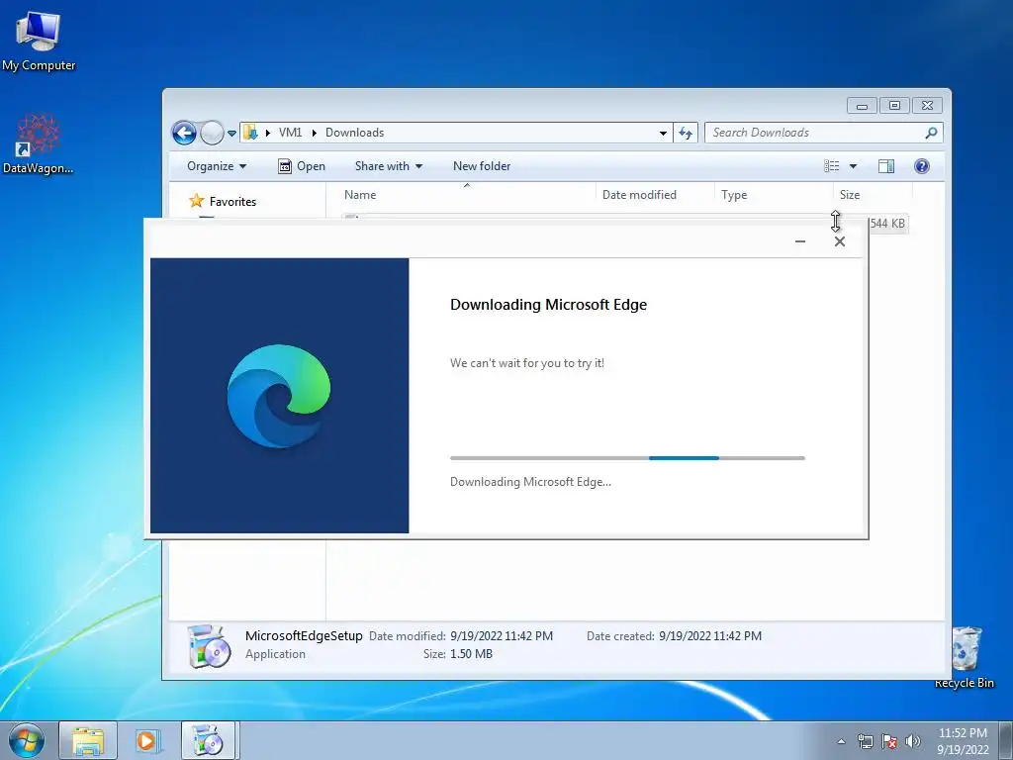Open the taskbar clock and date

963,741
